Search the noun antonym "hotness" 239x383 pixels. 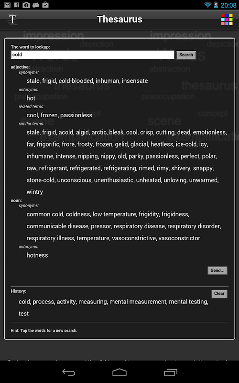tap(37, 255)
